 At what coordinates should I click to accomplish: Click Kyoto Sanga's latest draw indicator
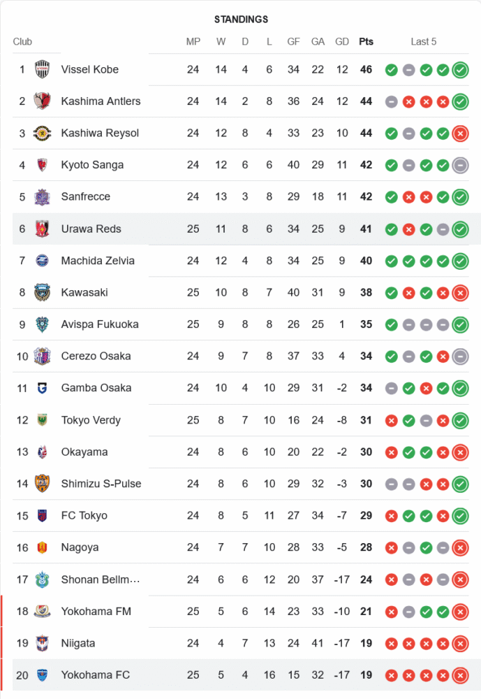pyautogui.click(x=460, y=165)
